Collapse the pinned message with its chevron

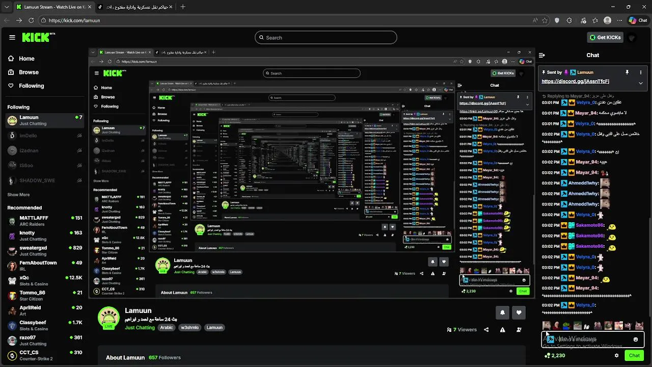pyautogui.click(x=641, y=83)
